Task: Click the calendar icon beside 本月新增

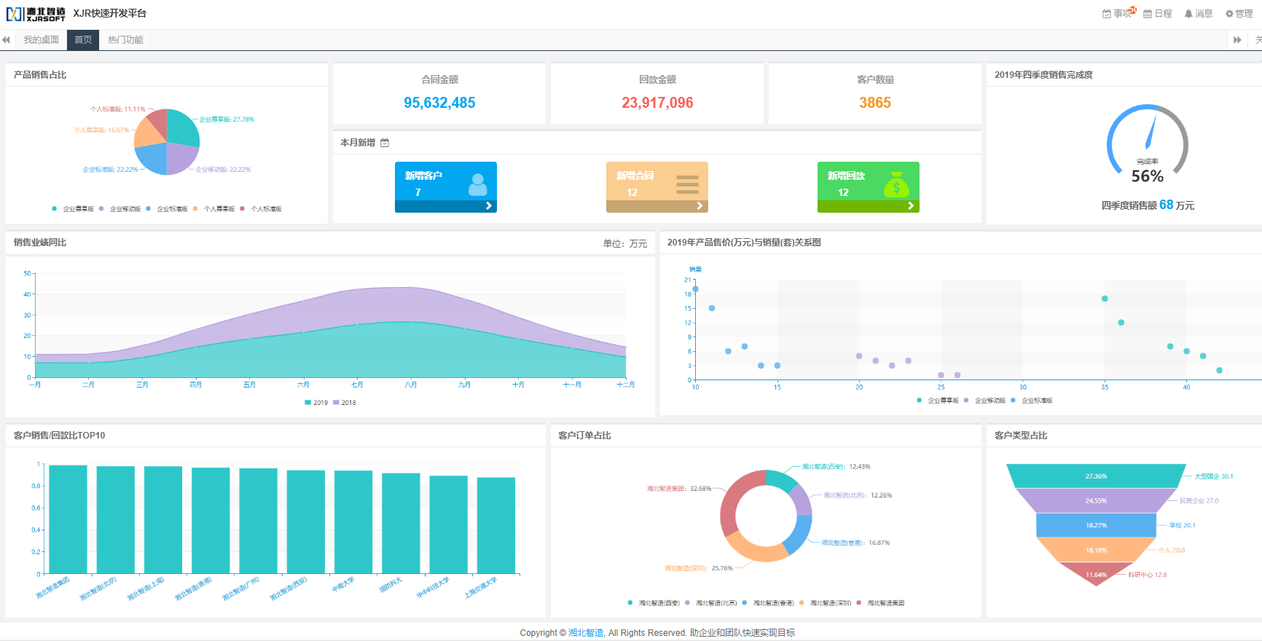Action: pyautogui.click(x=385, y=143)
